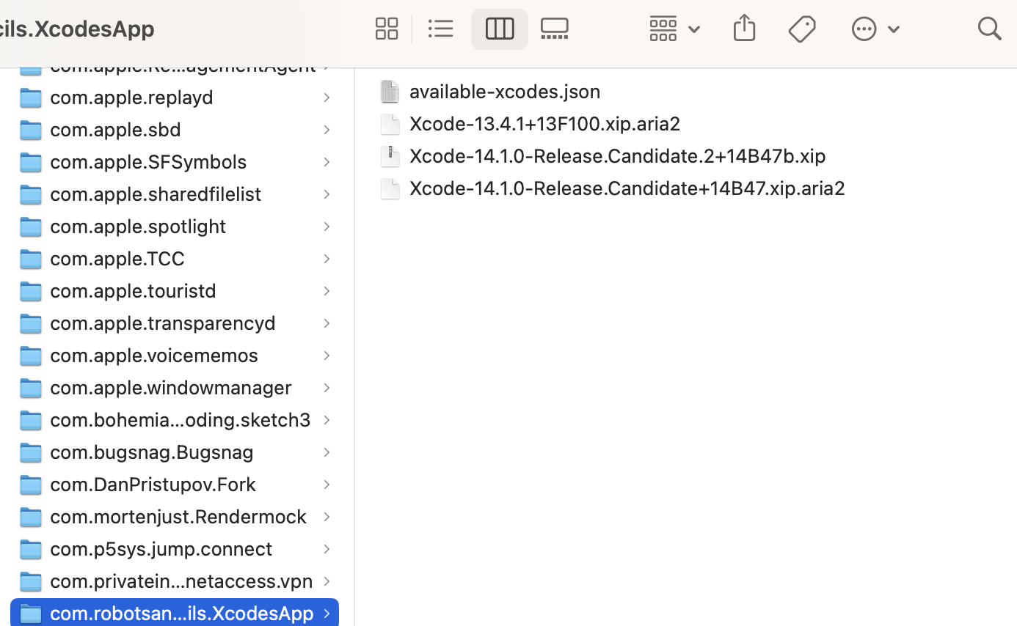The image size is (1017, 626).
Task: Select the com.apple.spotlight folder icon
Action: 30,226
